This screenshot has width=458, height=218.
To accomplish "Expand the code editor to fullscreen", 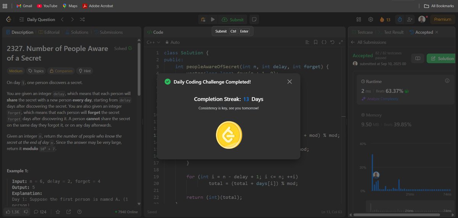I will (x=340, y=42).
